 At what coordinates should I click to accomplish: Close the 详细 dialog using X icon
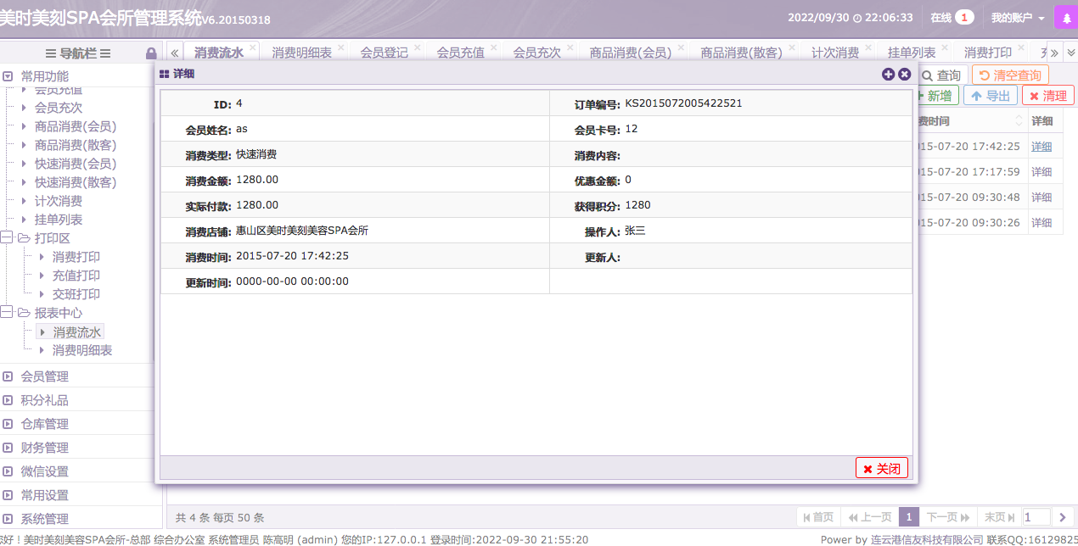[905, 75]
